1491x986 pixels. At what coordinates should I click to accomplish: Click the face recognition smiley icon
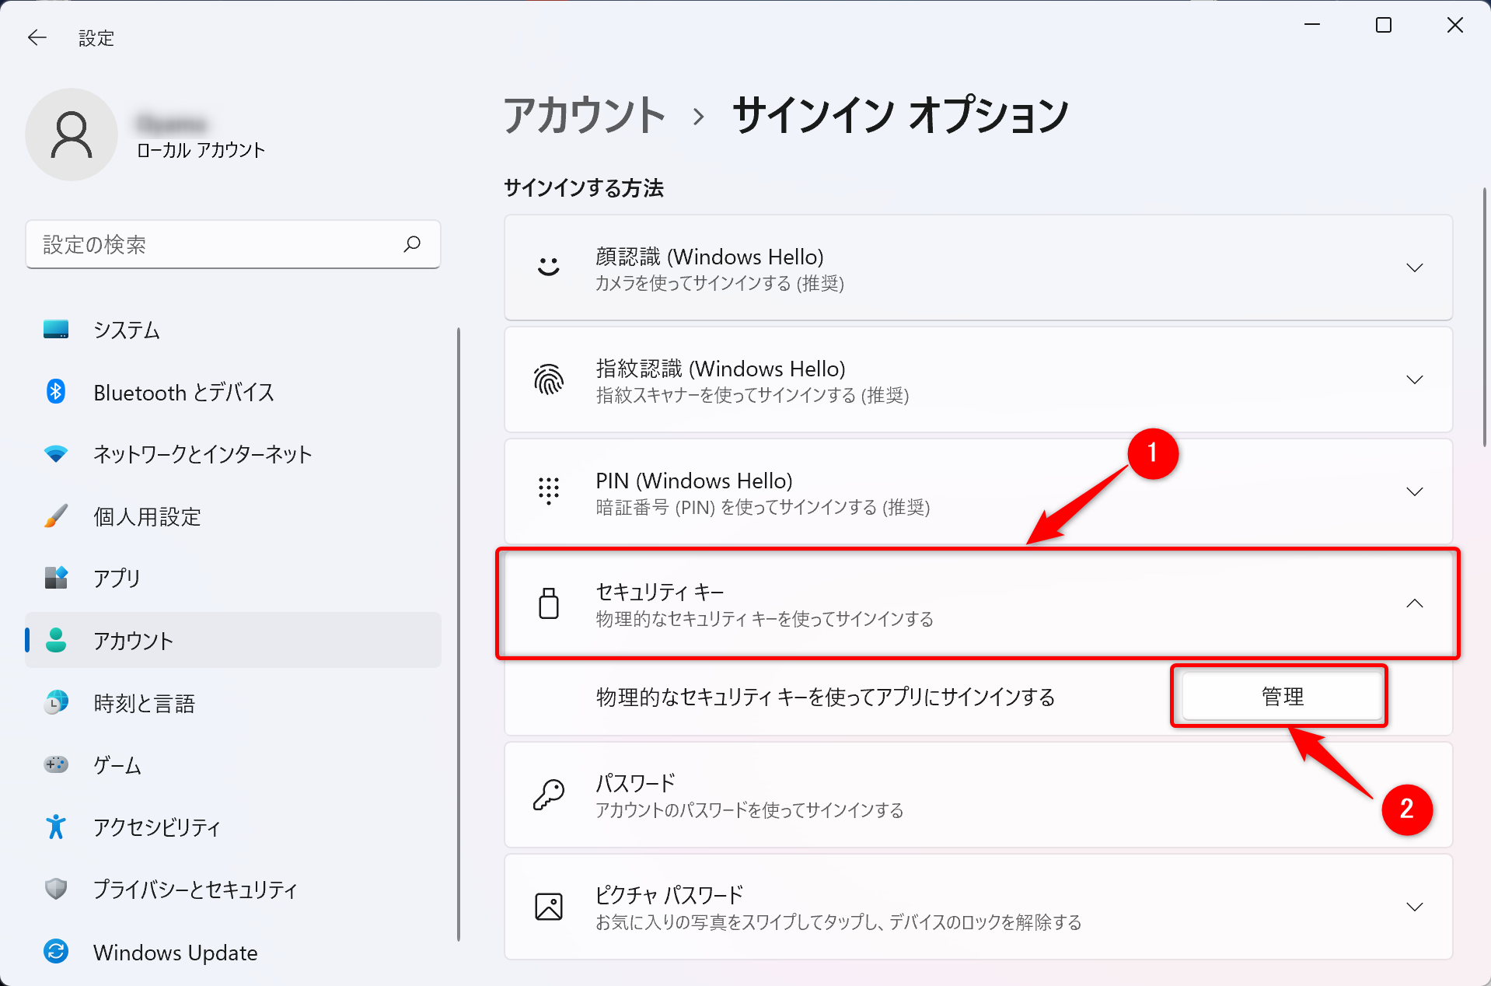click(x=549, y=267)
